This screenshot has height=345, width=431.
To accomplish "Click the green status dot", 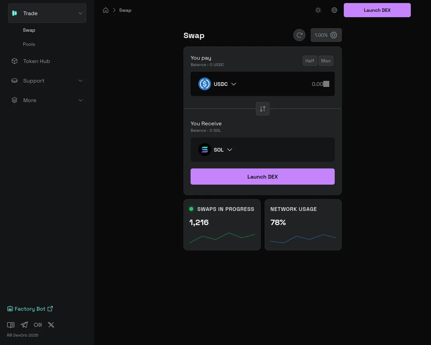I will (x=191, y=209).
